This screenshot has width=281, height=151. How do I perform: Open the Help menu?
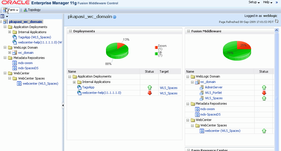[x=267, y=2]
